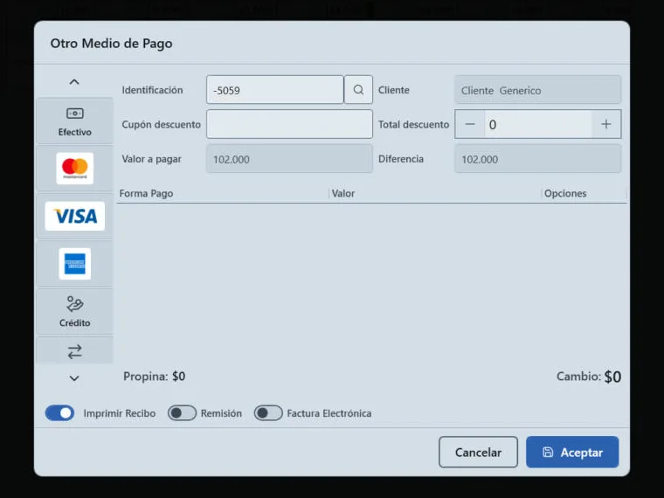Click the Aceptar button
Image resolution: width=664 pixels, height=498 pixels.
tap(572, 453)
